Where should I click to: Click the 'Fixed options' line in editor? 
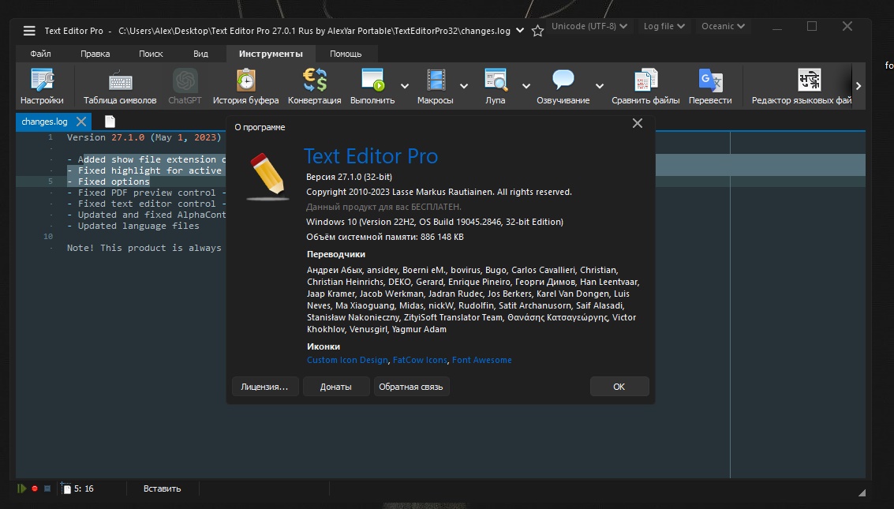coord(108,182)
